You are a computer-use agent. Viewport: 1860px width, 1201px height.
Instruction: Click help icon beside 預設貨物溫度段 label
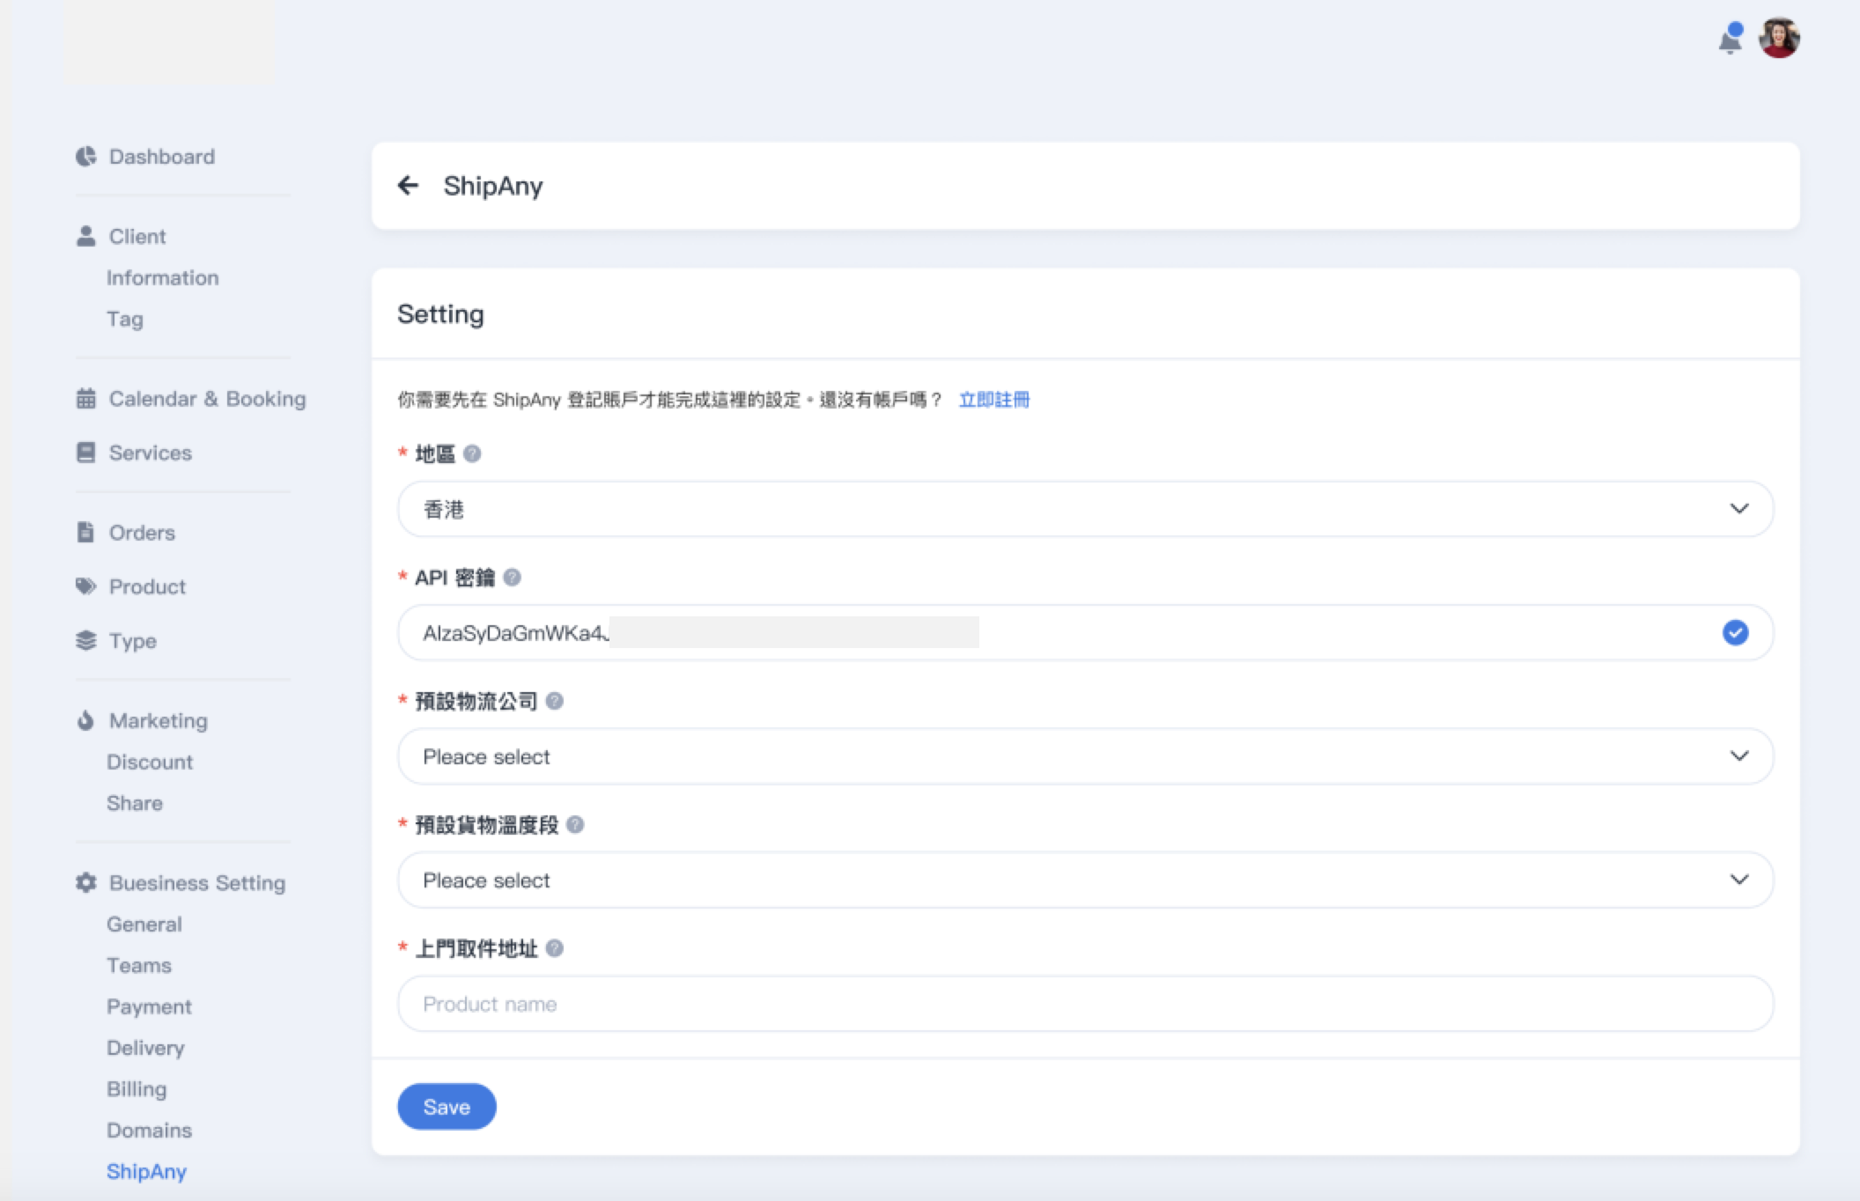[575, 825]
